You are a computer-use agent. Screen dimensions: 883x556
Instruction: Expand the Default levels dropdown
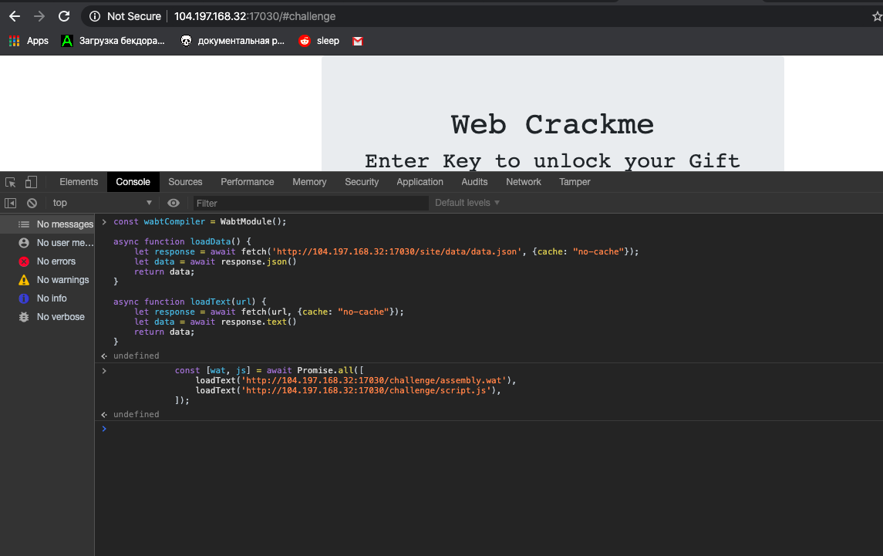[x=467, y=203]
